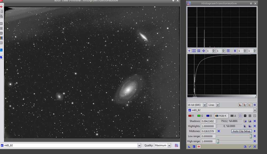
Task: Select the zoom out mode tool
Action: coord(199,51)
